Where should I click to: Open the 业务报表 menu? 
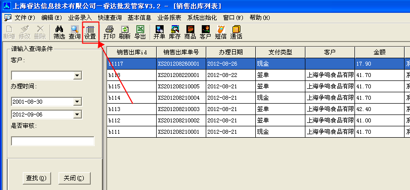(x=169, y=18)
